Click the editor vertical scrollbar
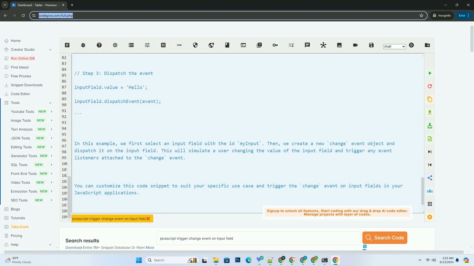The width and height of the screenshot is (474, 266). coord(423,190)
